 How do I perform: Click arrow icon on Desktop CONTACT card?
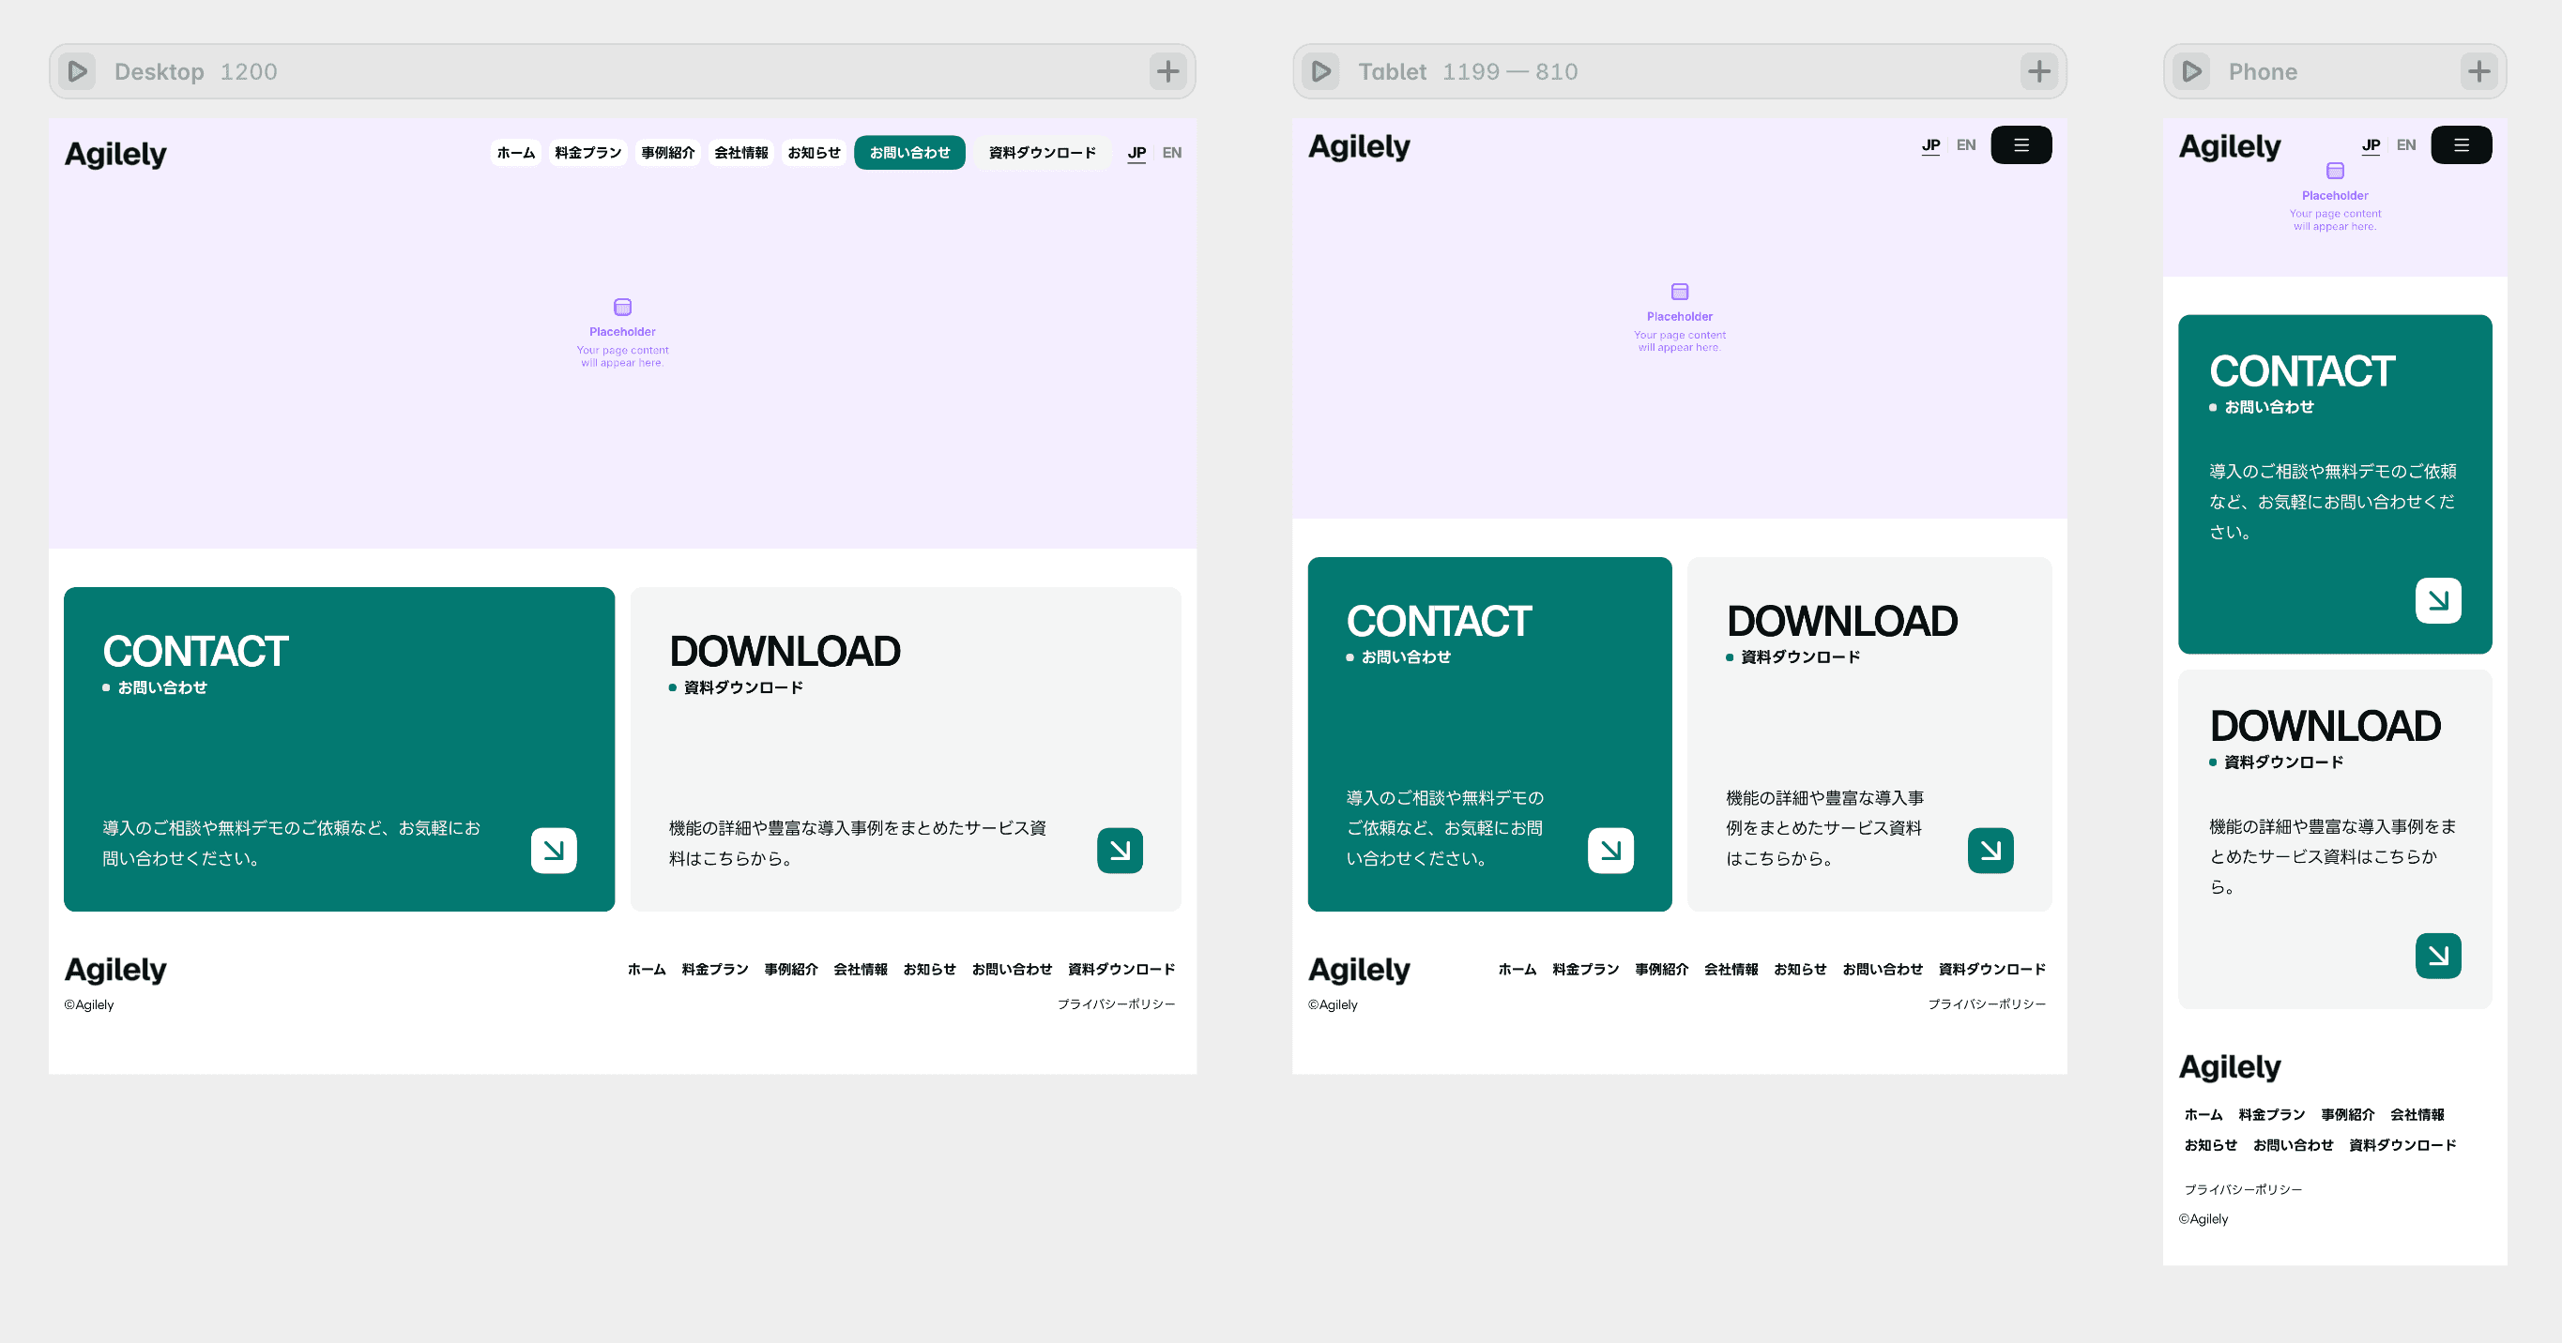(x=554, y=850)
